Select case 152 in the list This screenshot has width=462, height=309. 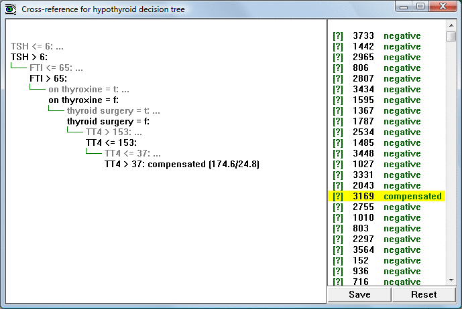(387, 260)
